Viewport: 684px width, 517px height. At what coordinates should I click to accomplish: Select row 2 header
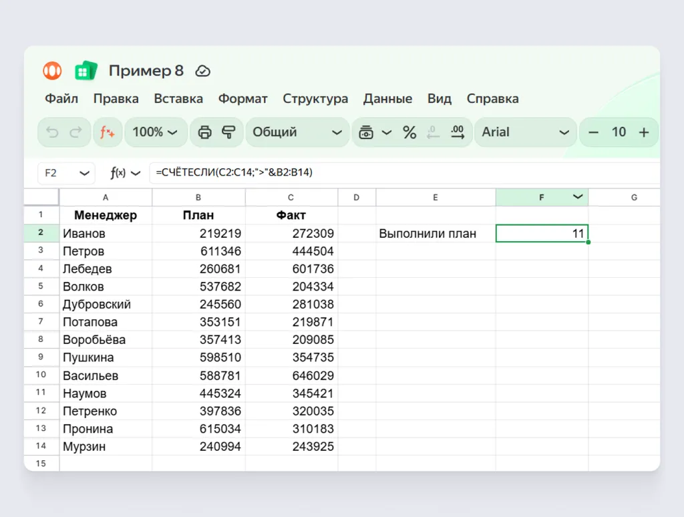click(x=41, y=232)
